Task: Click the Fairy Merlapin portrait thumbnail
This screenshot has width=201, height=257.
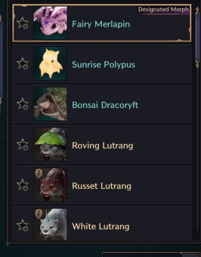Action: click(x=50, y=23)
